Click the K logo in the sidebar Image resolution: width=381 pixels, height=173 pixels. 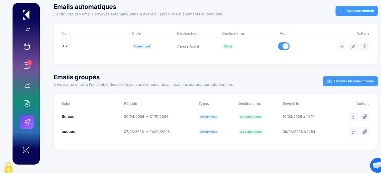(26, 15)
